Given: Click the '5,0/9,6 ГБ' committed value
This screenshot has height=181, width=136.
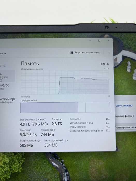Looking at the screenshot, I should pos(28,135).
